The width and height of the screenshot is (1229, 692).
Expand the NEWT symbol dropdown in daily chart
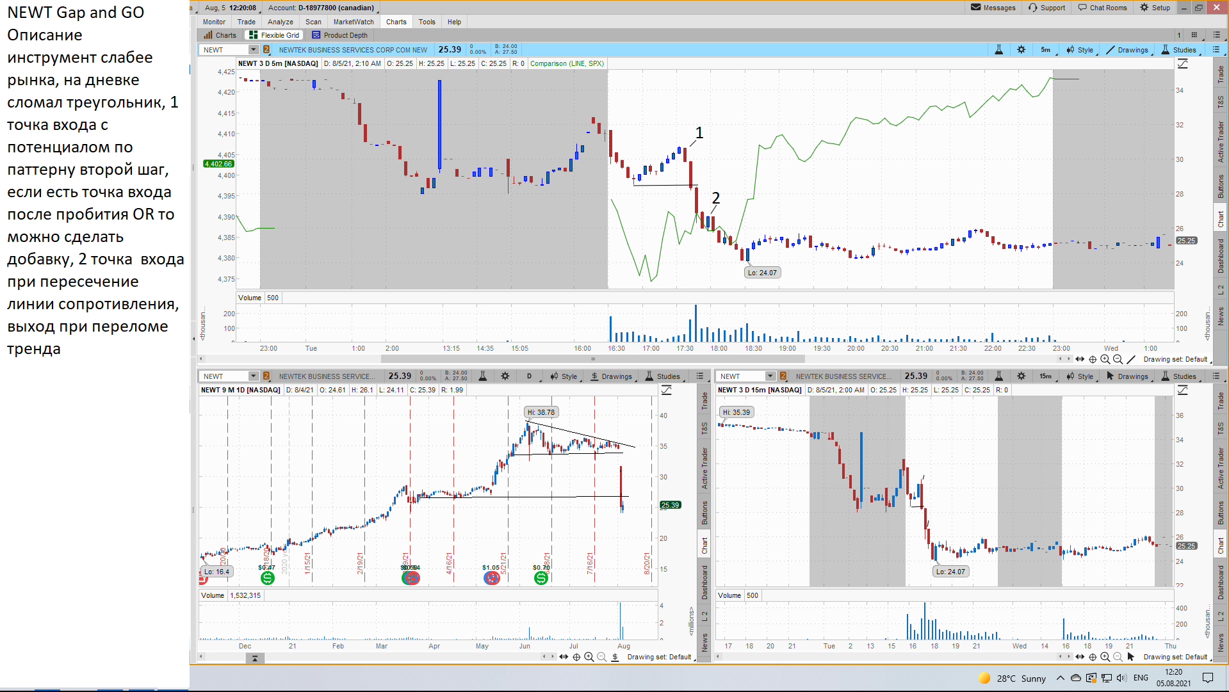253,376
